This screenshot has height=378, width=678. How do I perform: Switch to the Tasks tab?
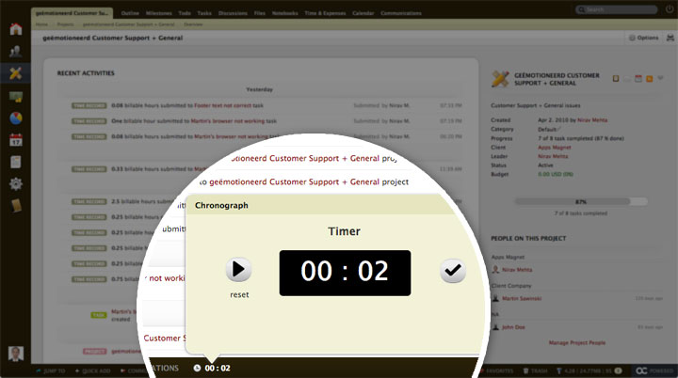pyautogui.click(x=204, y=13)
